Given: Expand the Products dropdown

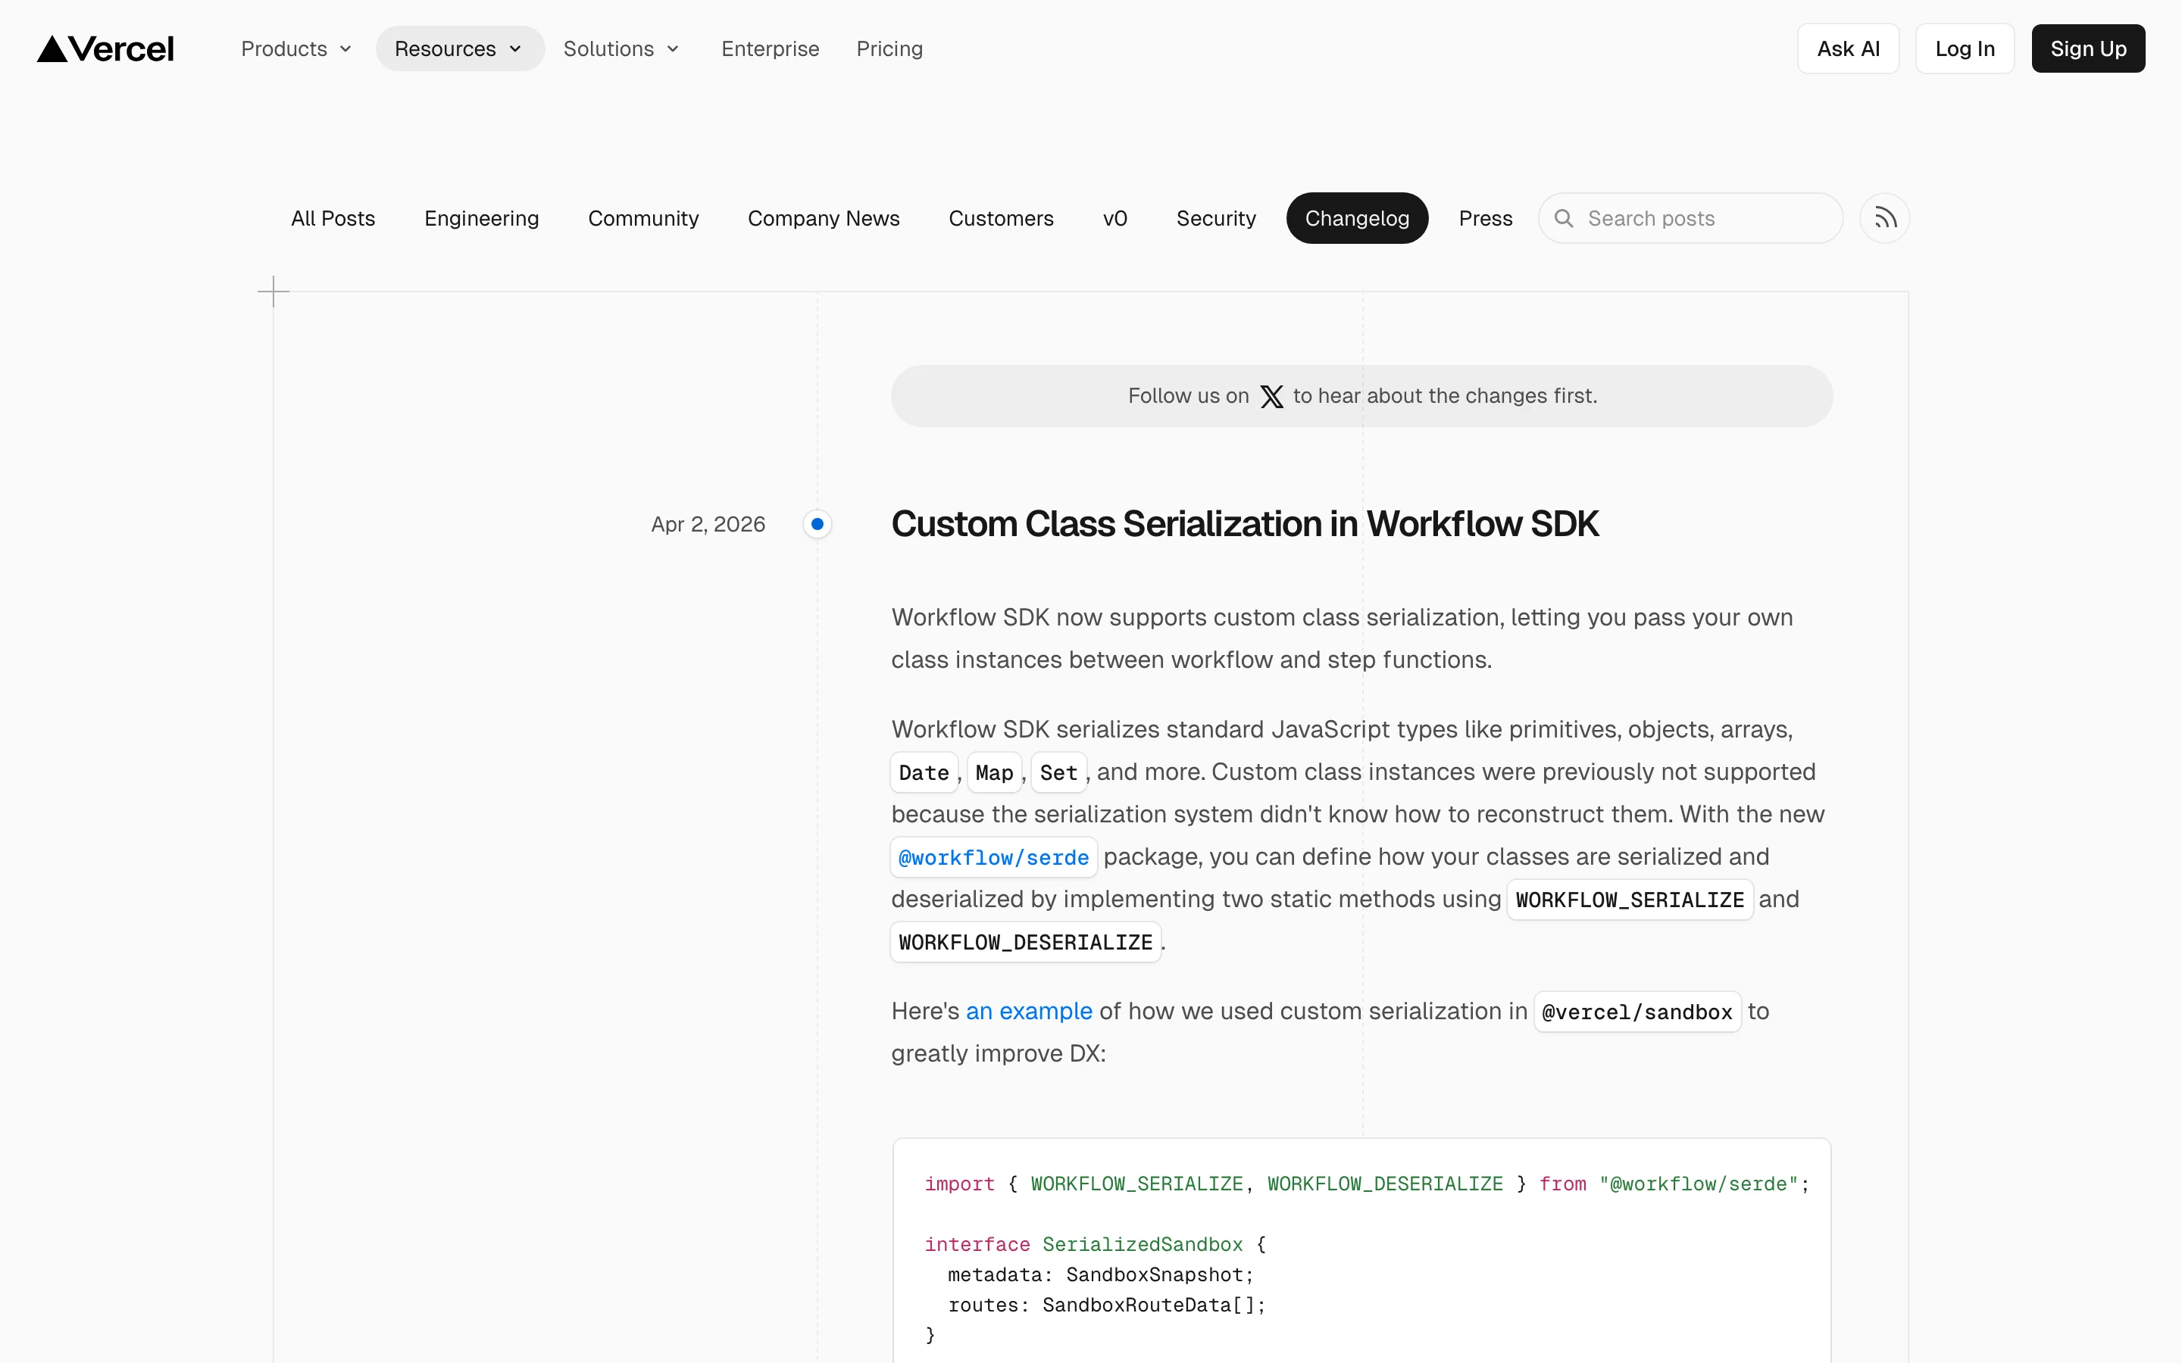Looking at the screenshot, I should click(295, 48).
